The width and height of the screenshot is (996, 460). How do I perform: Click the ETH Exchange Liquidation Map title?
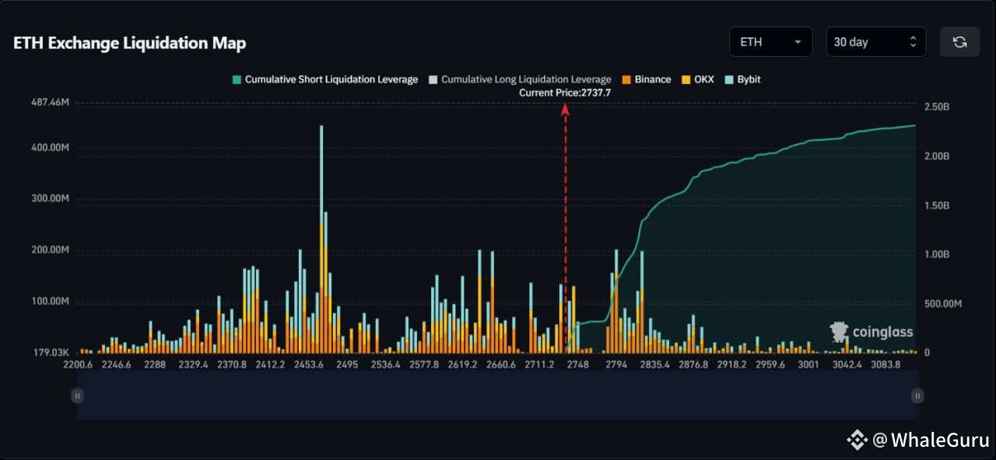click(129, 43)
